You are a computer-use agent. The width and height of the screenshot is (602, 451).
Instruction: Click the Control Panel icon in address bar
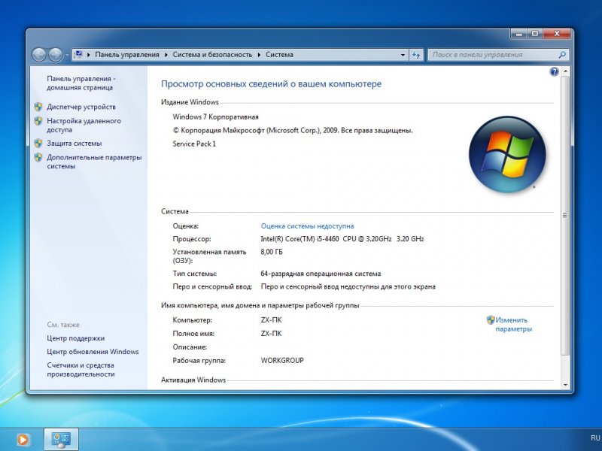(x=79, y=54)
